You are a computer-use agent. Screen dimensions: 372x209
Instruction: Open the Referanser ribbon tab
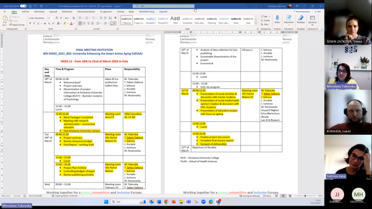click(67, 11)
